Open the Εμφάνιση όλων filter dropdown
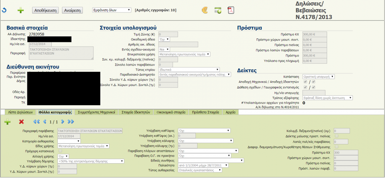 [x=111, y=10]
